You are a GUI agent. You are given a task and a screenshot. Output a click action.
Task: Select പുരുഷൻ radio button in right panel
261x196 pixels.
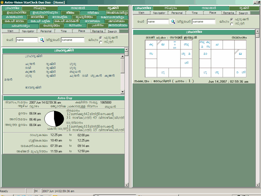click(x=232, y=19)
